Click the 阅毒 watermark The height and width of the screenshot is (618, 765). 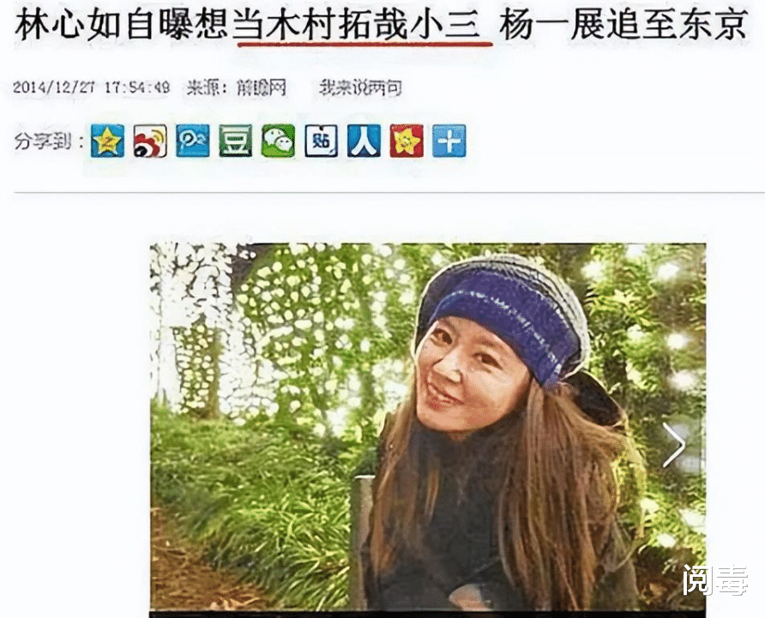[x=714, y=580]
